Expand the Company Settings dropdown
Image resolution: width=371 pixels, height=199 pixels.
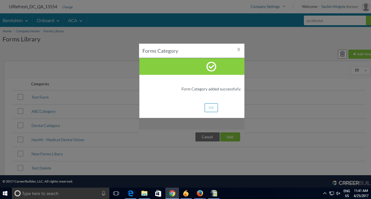(x=268, y=7)
